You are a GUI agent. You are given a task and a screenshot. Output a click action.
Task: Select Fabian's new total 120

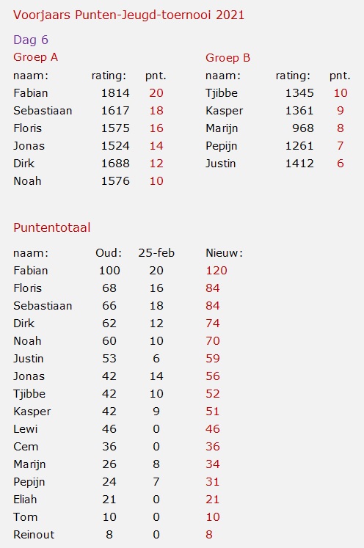pyautogui.click(x=216, y=271)
